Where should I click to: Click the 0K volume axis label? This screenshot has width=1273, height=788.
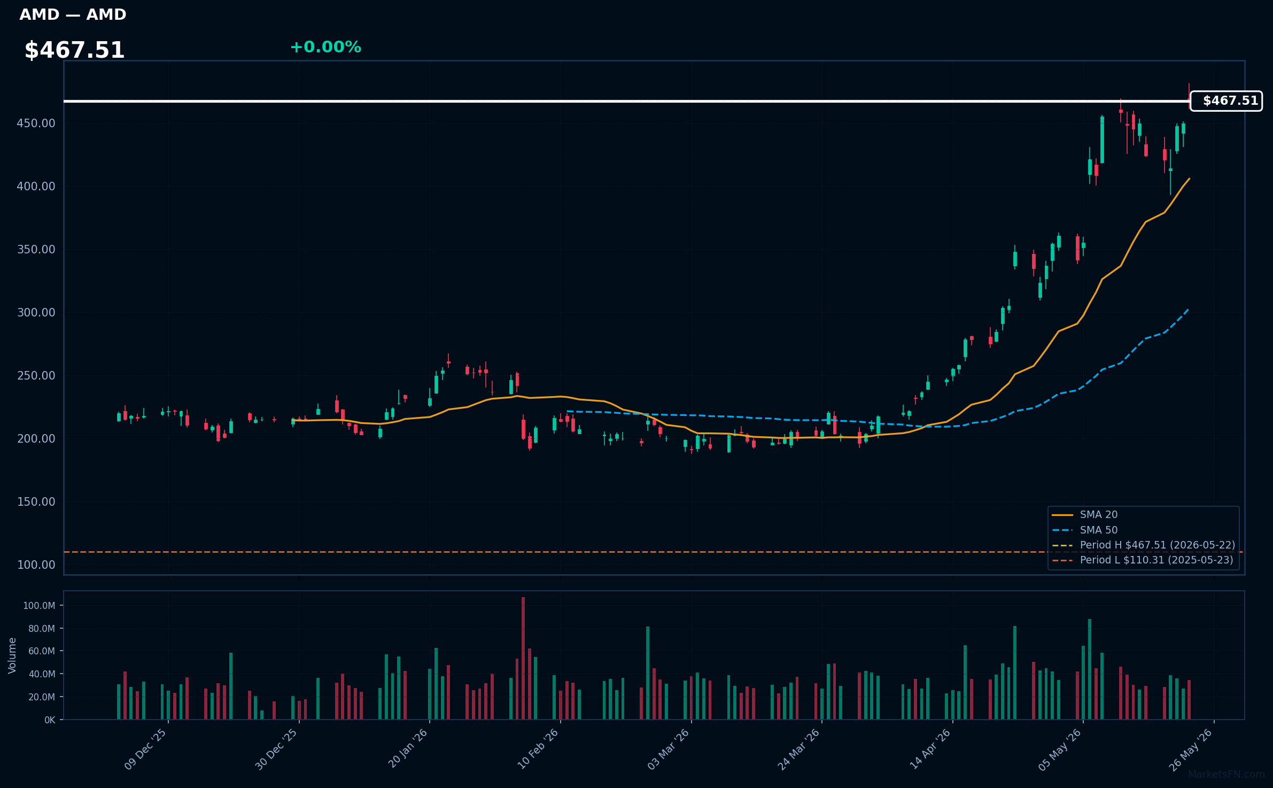tap(50, 720)
